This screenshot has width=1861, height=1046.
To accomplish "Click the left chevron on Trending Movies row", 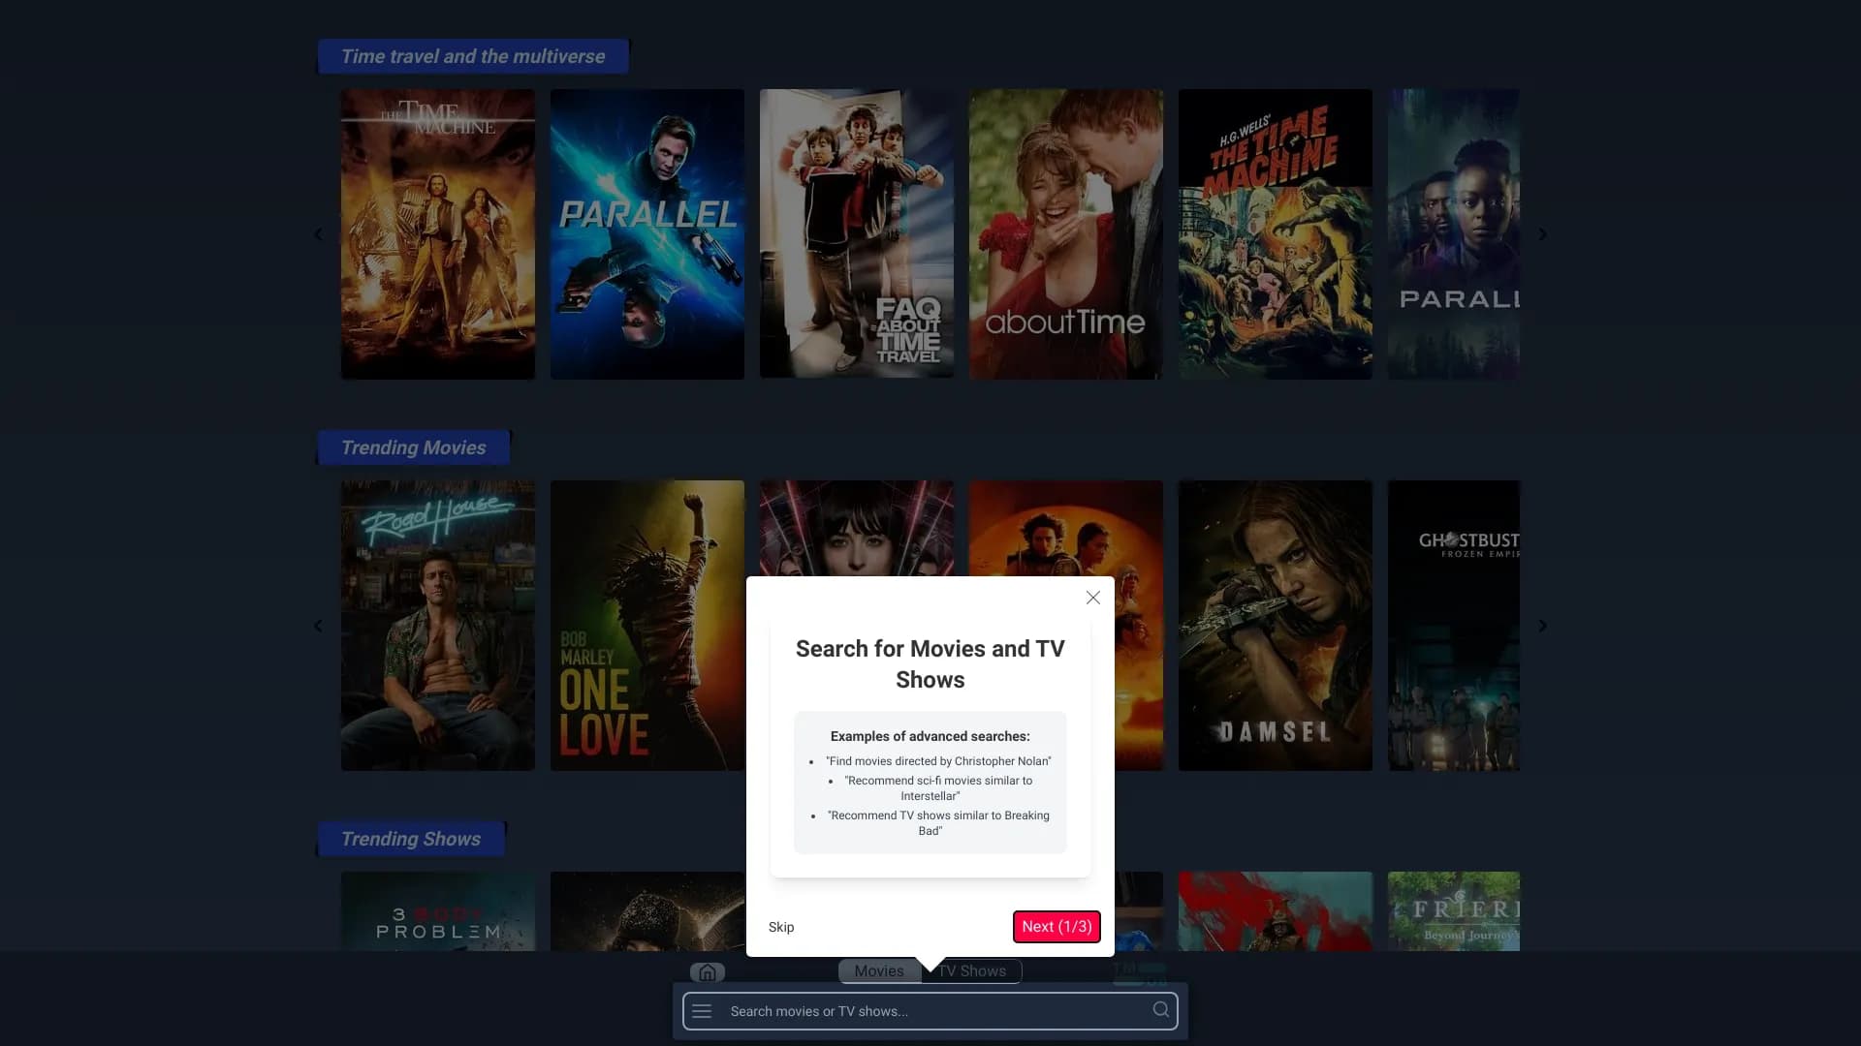I will click(318, 625).
